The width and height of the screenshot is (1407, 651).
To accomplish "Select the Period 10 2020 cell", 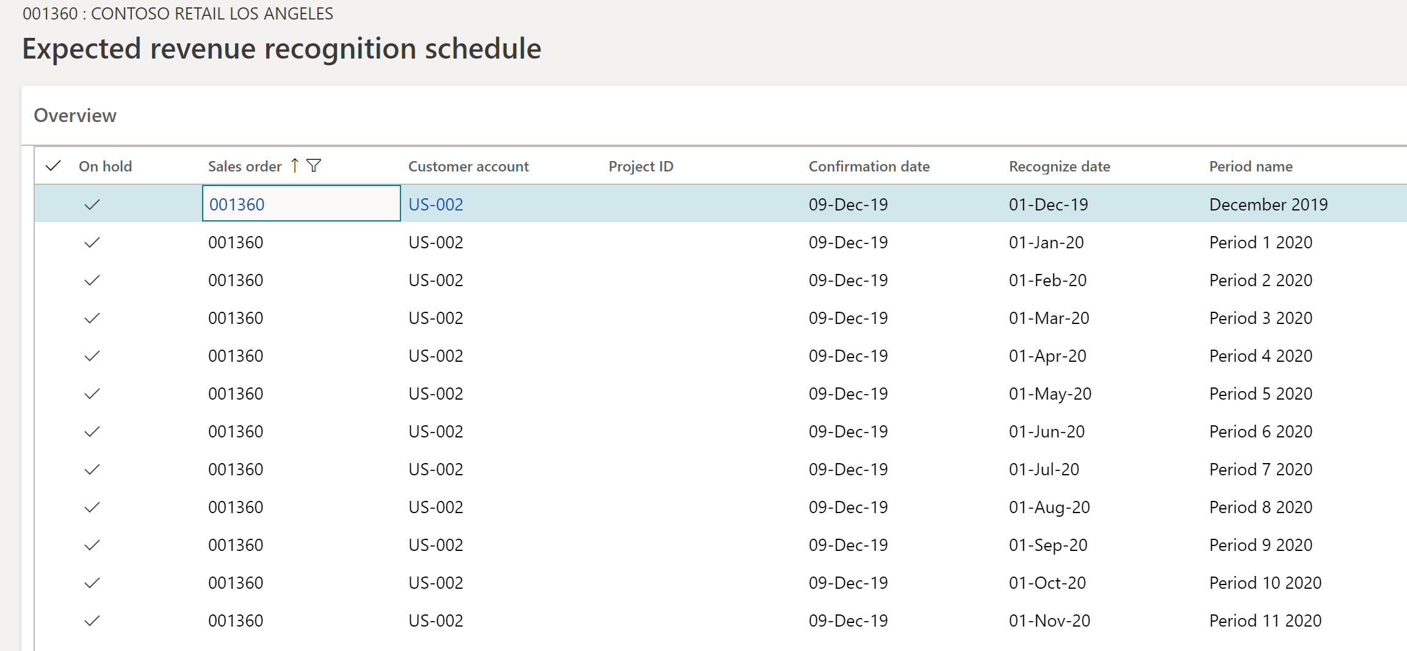I will 1265,583.
